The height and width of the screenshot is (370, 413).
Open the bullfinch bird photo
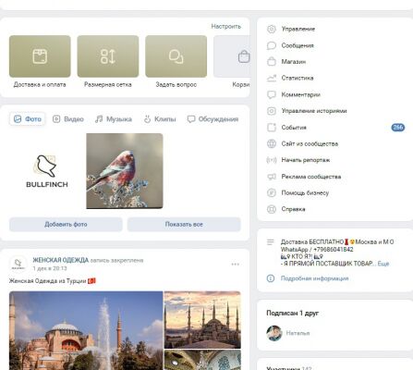[x=125, y=171]
